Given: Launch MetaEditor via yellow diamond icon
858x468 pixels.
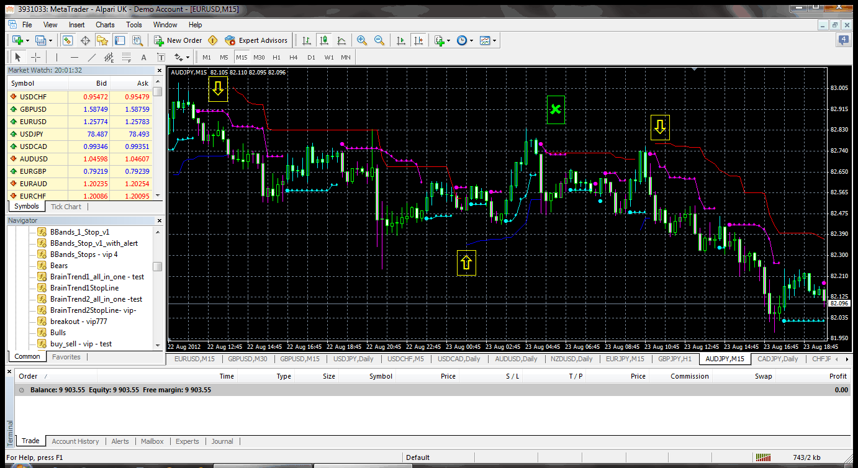Looking at the screenshot, I should point(213,40).
